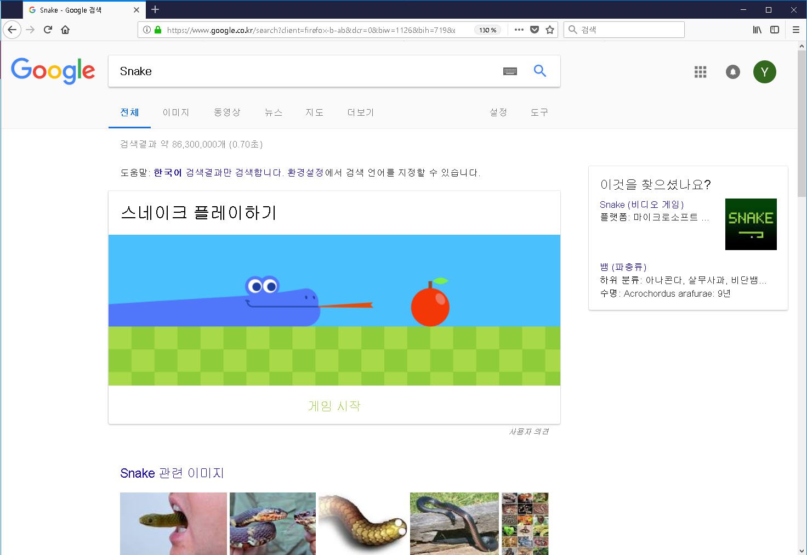Send feedback via 사용자 의견 link
Viewport: 807px width, 555px height.
tap(528, 432)
